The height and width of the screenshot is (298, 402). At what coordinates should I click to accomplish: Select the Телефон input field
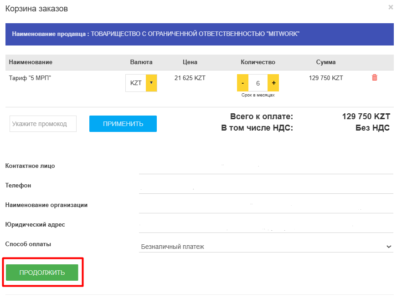click(x=266, y=186)
